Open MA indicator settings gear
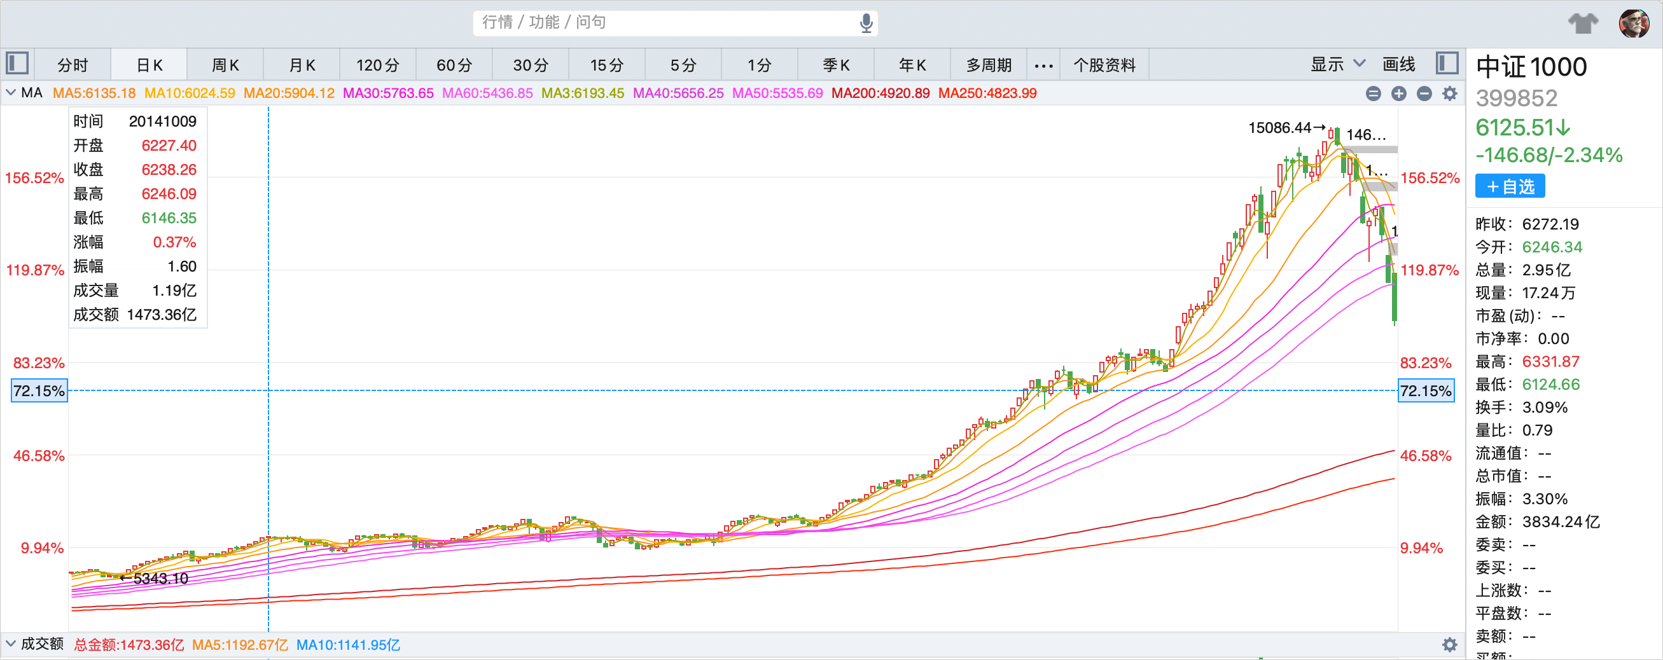 point(1450,93)
